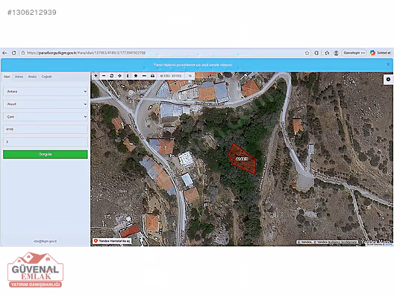The image size is (394, 295).
Task: Close the blue notification banner
Action: click(x=388, y=64)
